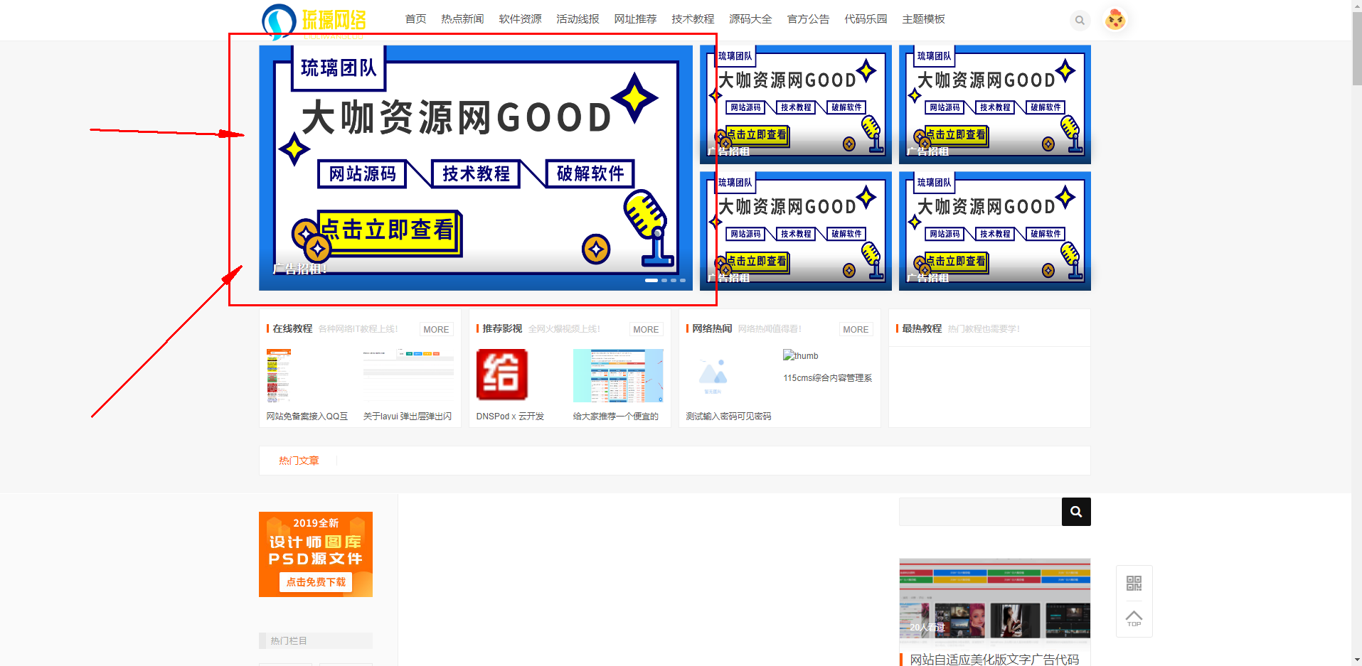Click the sidebar search text field
Viewport: 1362px width, 666px height.
(980, 512)
